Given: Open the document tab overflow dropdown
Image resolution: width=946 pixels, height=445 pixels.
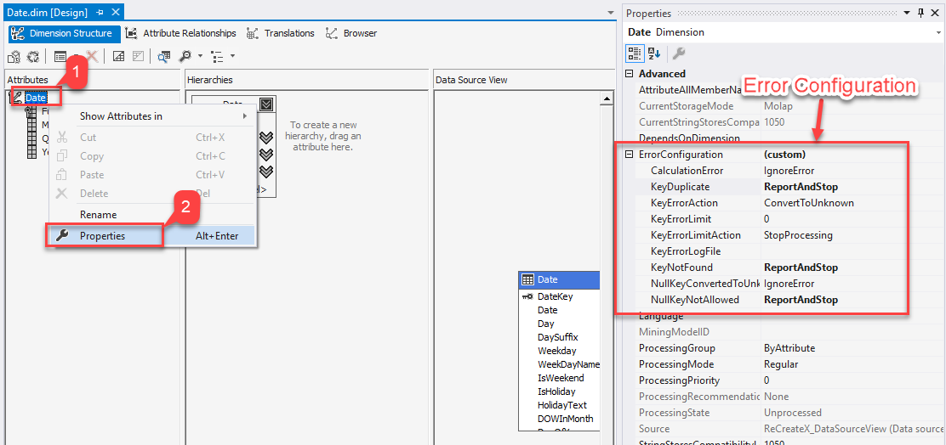Looking at the screenshot, I should tap(611, 12).
